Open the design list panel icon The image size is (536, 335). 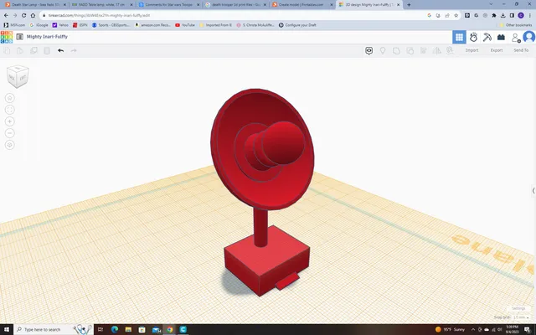20,37
